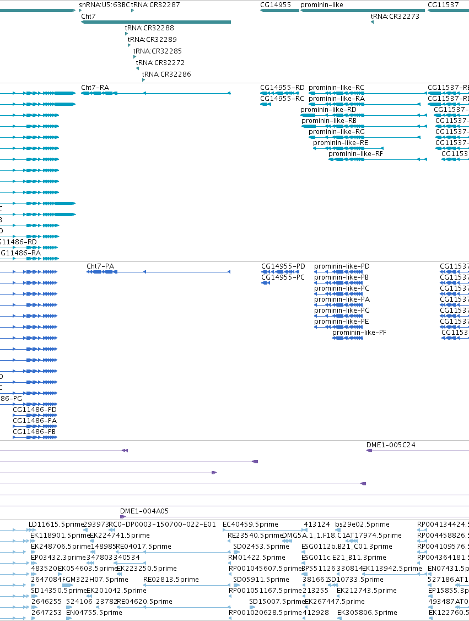469x621 pixels.
Task: Select the prominin-like-PB protein label
Action: 342,277
